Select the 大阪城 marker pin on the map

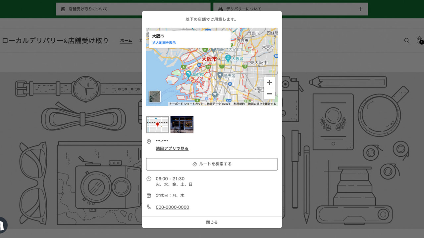click(228, 58)
